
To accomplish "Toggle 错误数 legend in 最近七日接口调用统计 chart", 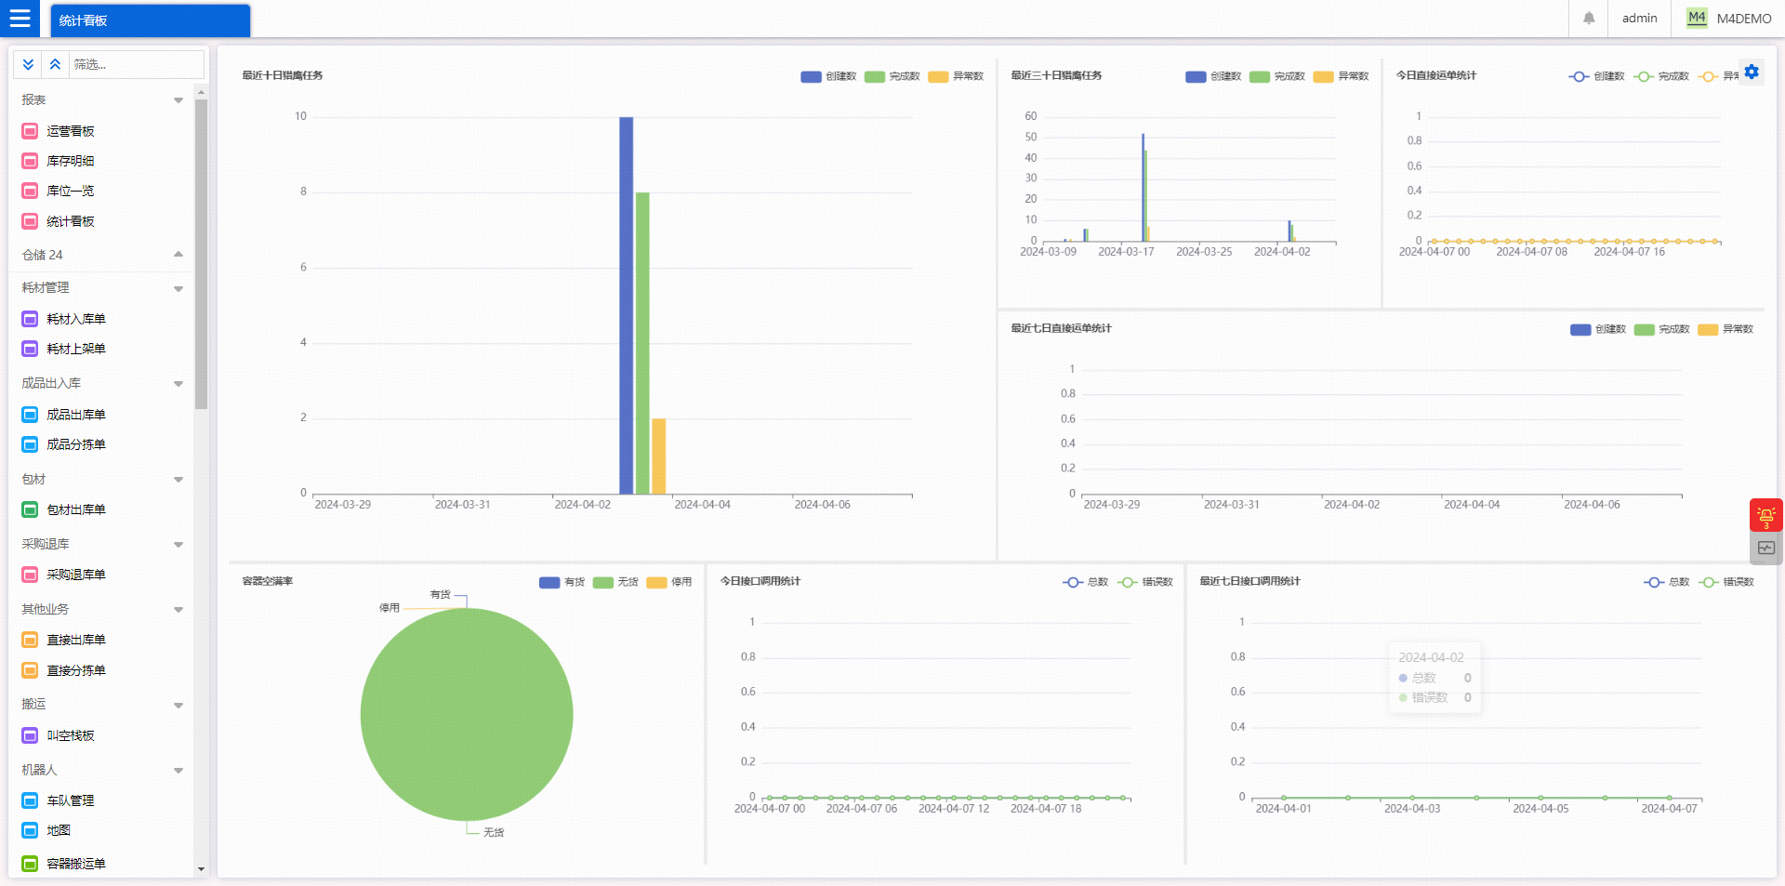I will click(x=1726, y=582).
